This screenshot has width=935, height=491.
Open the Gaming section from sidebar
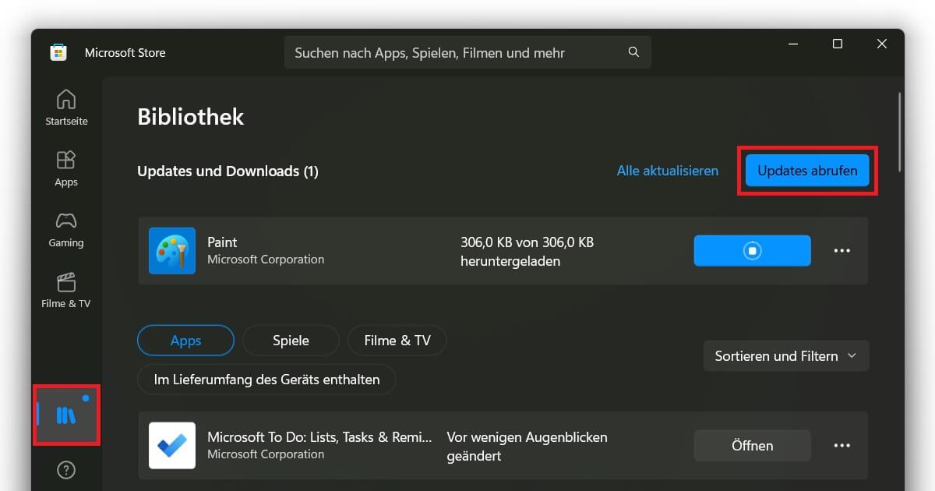pos(65,228)
